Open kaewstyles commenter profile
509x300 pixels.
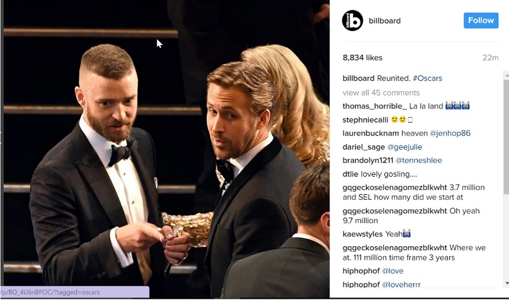coord(363,234)
